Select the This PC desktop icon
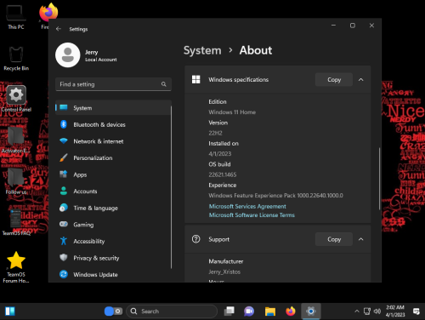Screen dimensions: 425x320 16,17
